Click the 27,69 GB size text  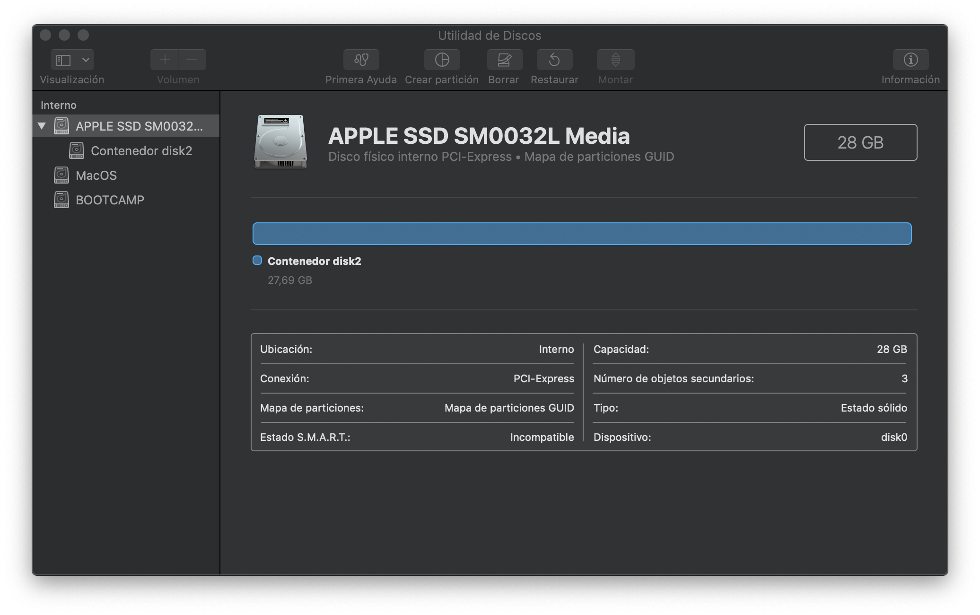[290, 280]
